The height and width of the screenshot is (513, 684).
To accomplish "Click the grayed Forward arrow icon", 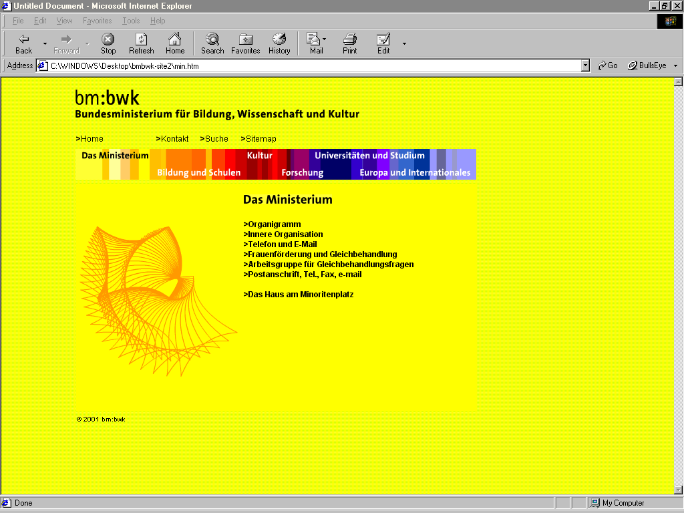I will (x=66, y=39).
